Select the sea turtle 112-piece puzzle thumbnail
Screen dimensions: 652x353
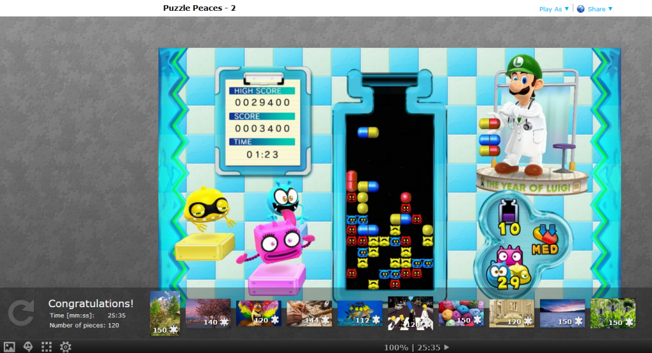point(360,314)
